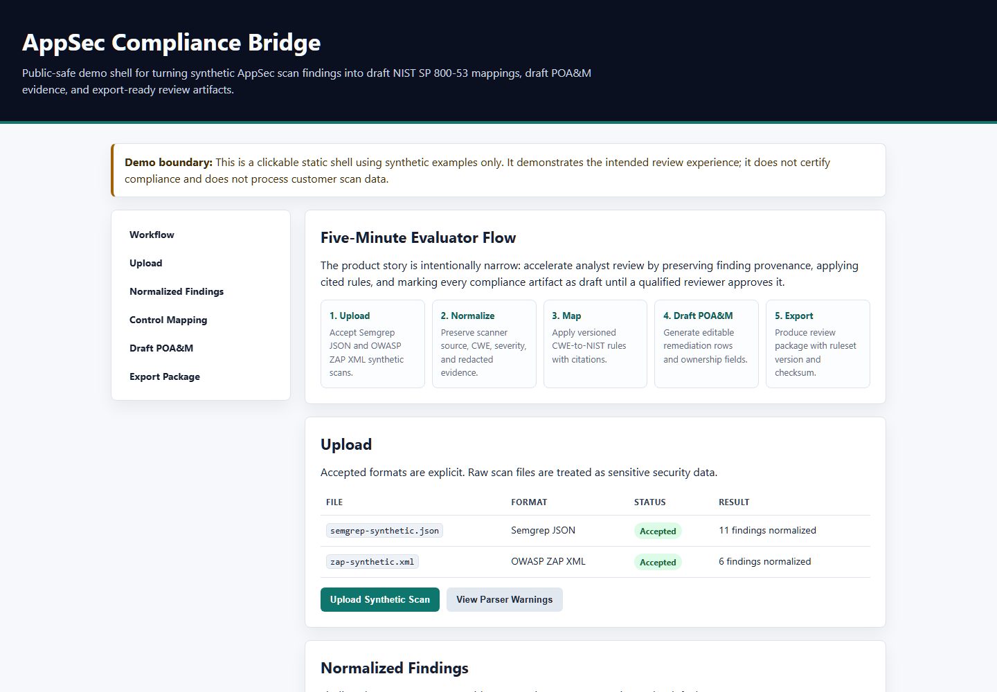
Task: Click the Upload Synthetic Scan button
Action: [x=380, y=599]
